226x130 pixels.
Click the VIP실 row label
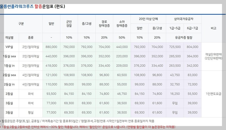point(9,47)
